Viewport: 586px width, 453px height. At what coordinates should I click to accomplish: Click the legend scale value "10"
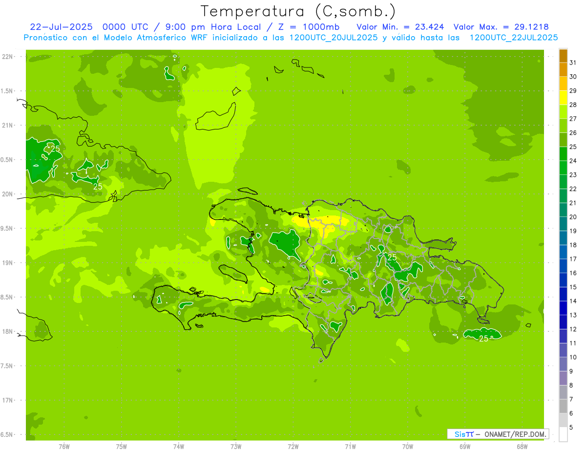[573, 357]
